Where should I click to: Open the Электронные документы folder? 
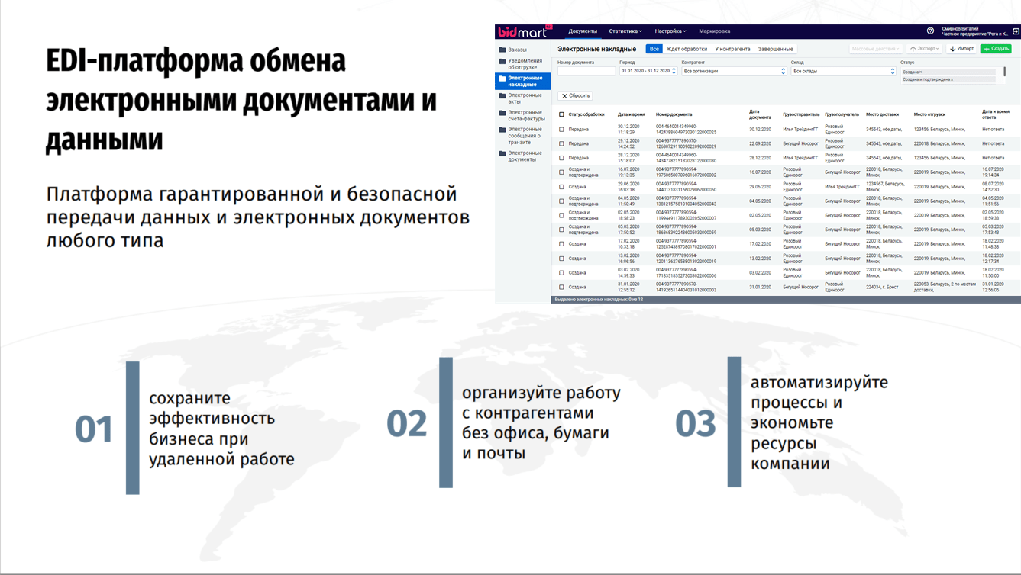(527, 154)
